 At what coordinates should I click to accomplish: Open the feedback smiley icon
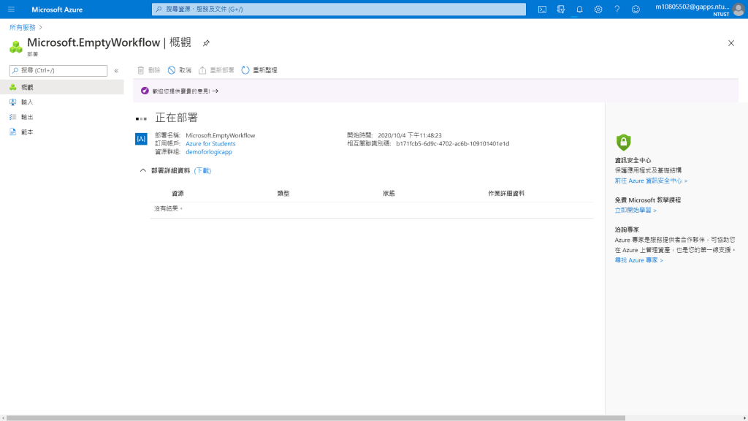pos(636,9)
